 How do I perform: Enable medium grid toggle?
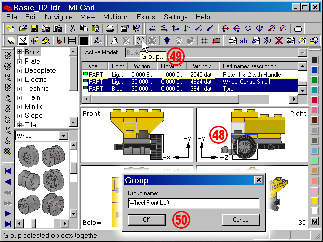(72, 40)
